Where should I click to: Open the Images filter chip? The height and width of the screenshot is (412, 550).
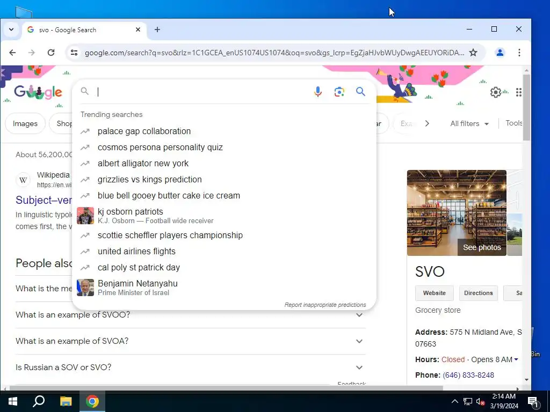[x=25, y=123]
